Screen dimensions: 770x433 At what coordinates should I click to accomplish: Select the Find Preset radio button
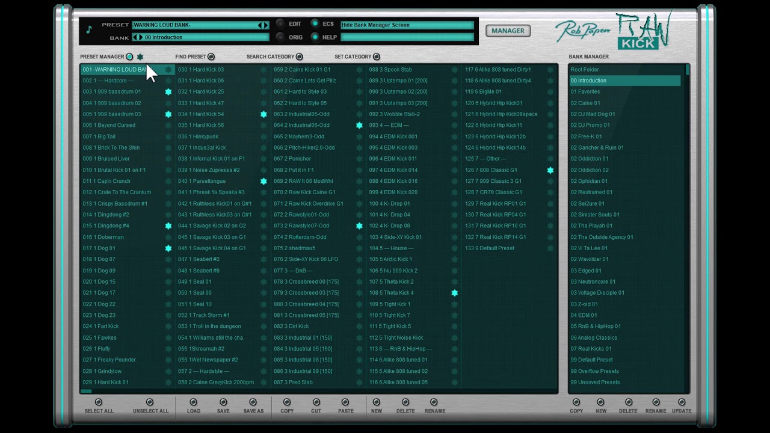tap(211, 57)
